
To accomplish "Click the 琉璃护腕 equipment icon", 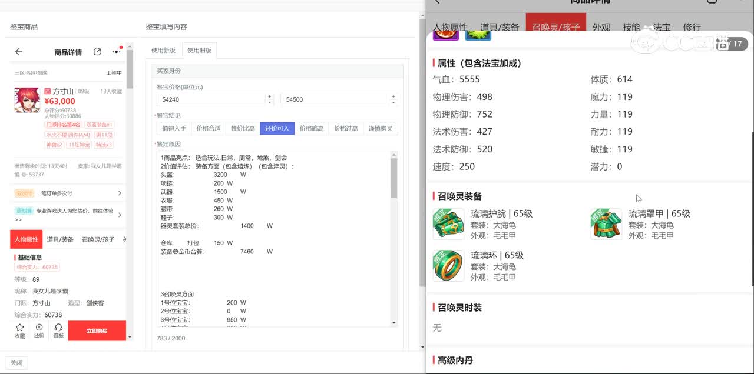I will (x=448, y=224).
